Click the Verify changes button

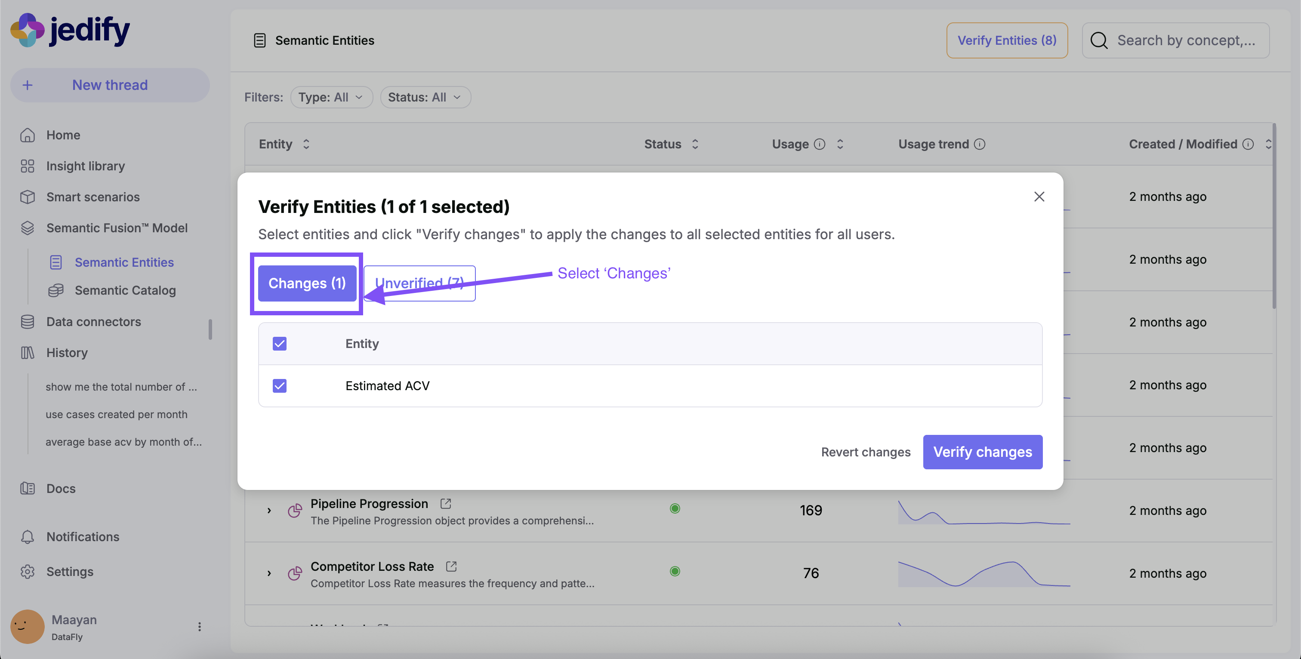982,452
